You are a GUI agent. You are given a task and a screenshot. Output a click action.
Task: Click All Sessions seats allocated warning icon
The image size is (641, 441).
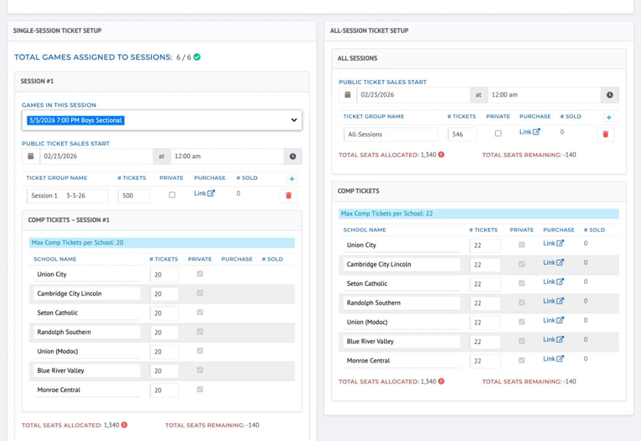[441, 155]
